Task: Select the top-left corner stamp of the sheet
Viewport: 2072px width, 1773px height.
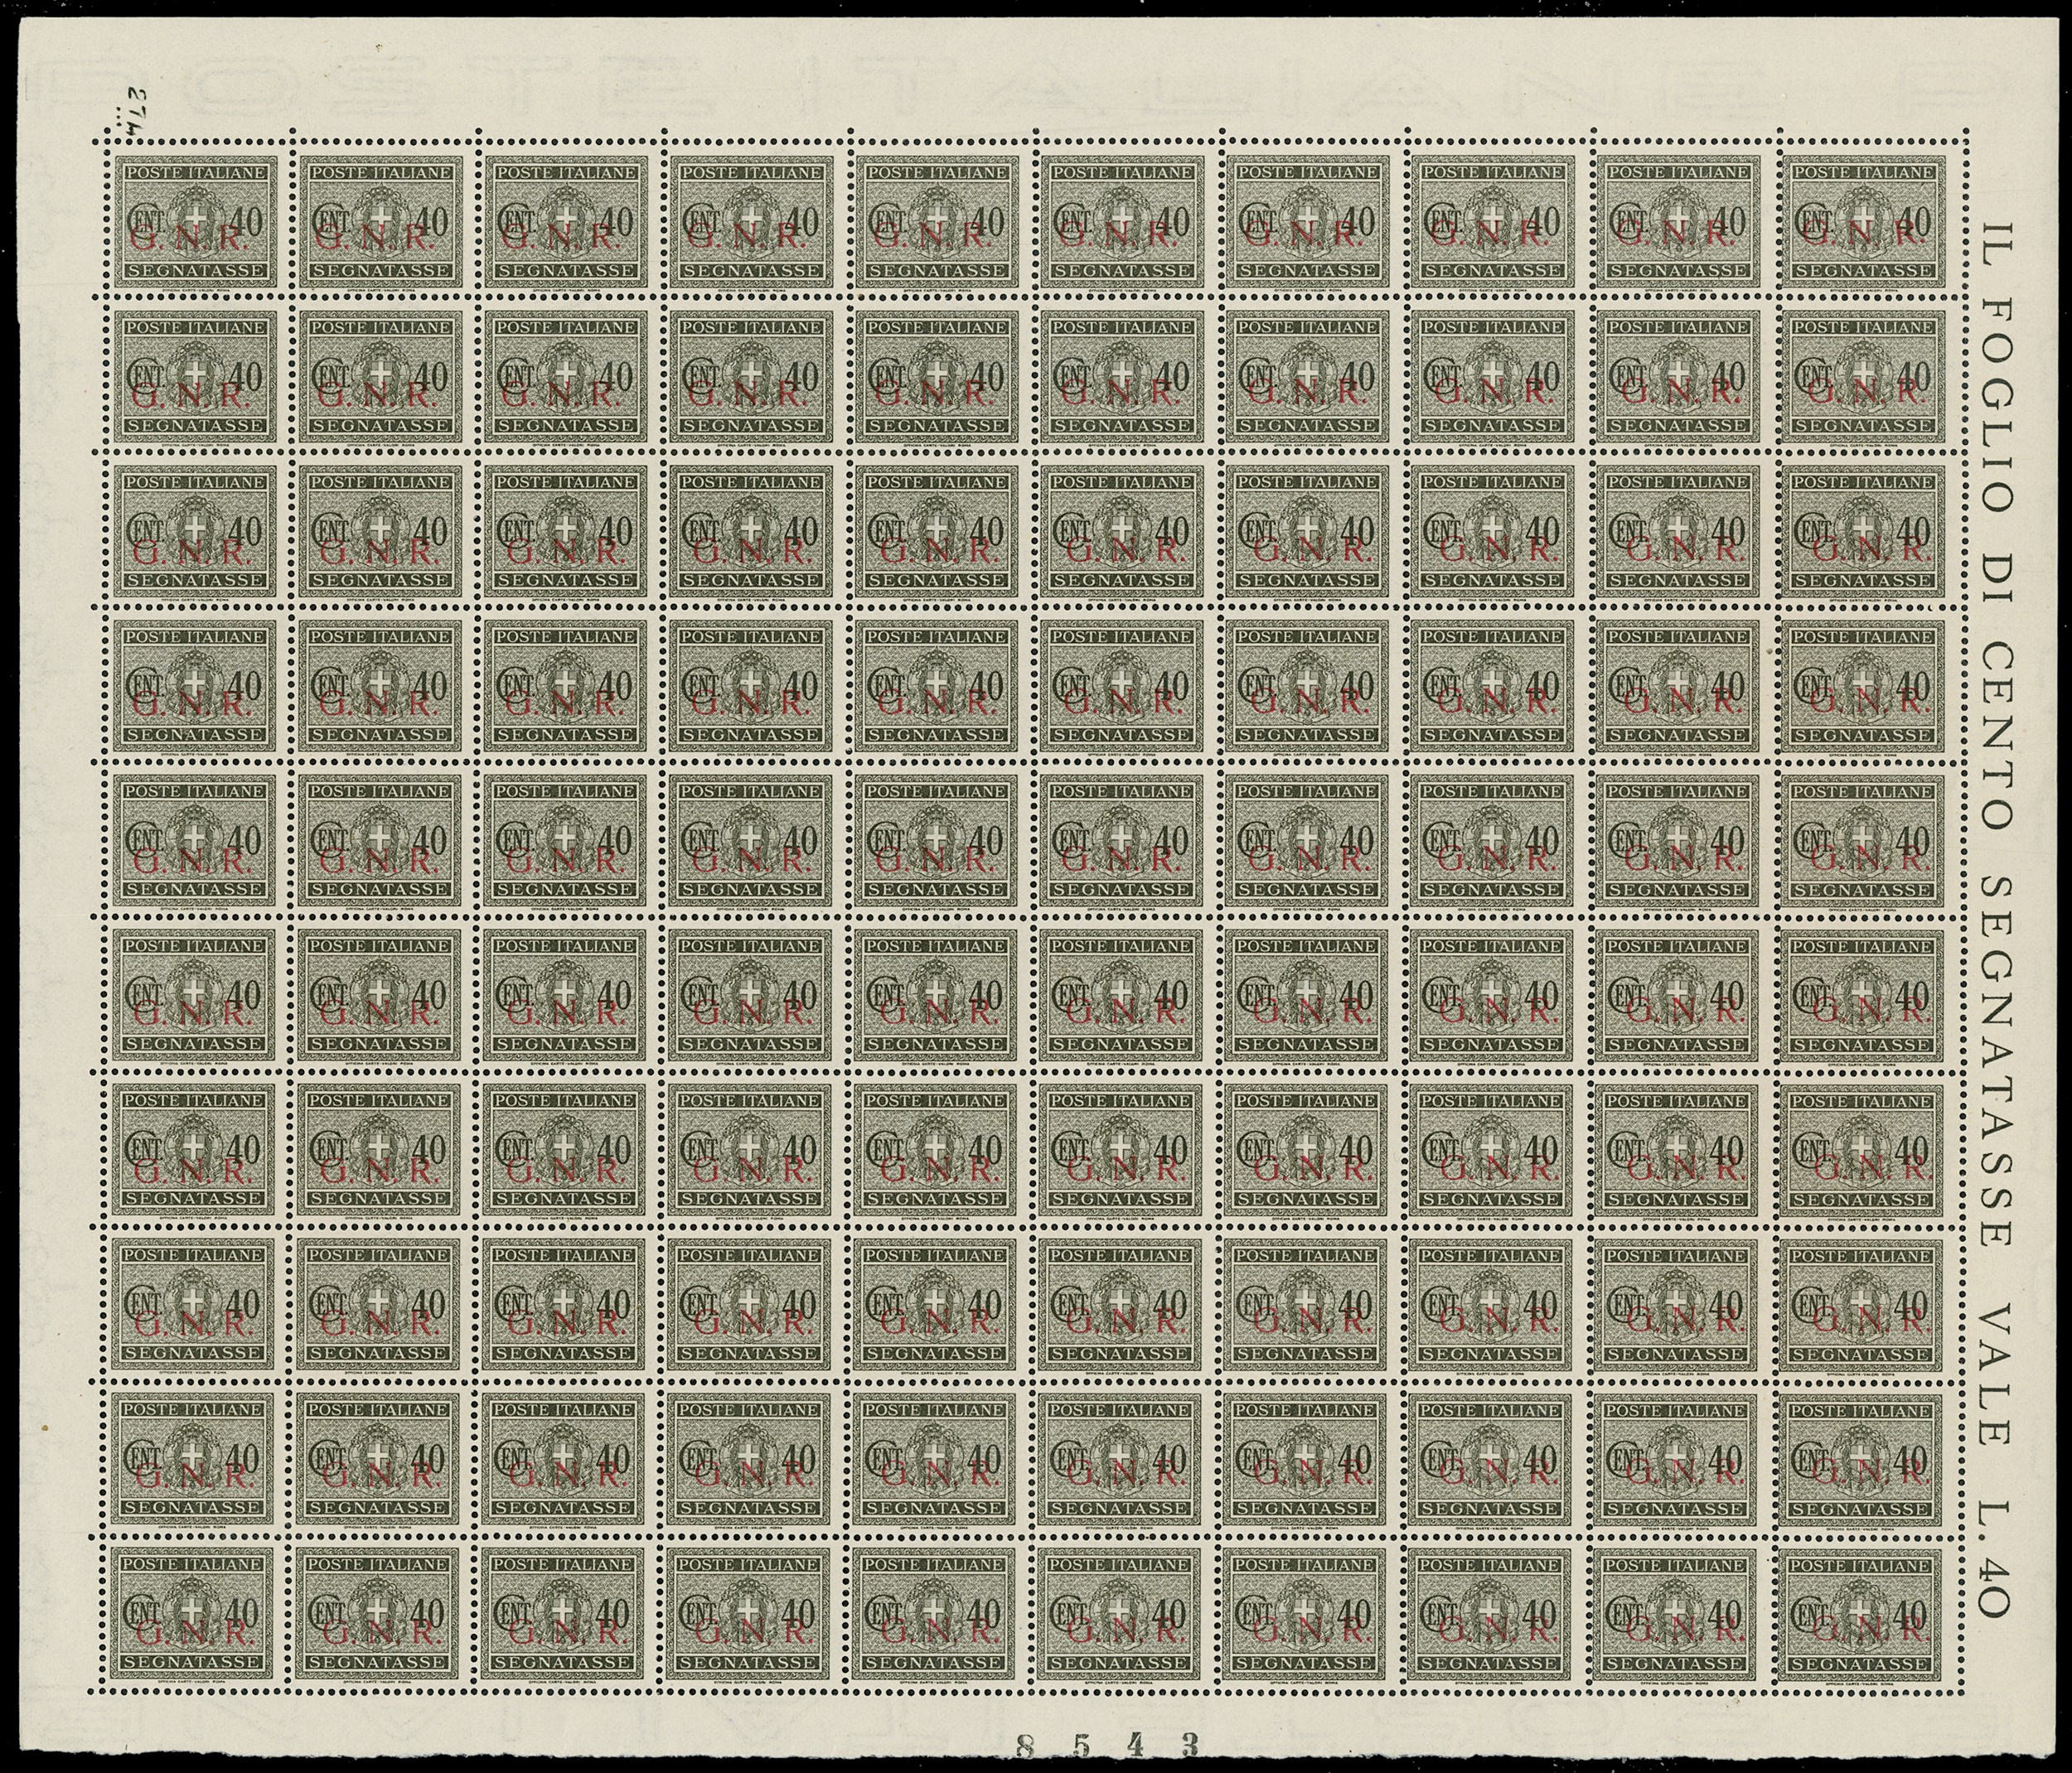Action: [196, 223]
